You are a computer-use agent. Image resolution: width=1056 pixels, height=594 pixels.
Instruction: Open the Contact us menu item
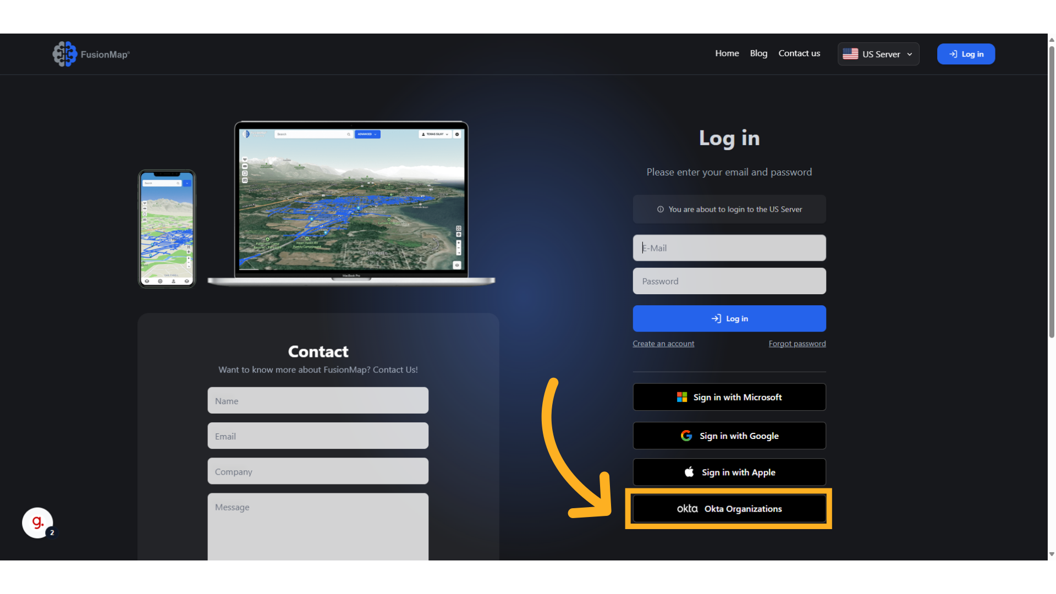799,53
